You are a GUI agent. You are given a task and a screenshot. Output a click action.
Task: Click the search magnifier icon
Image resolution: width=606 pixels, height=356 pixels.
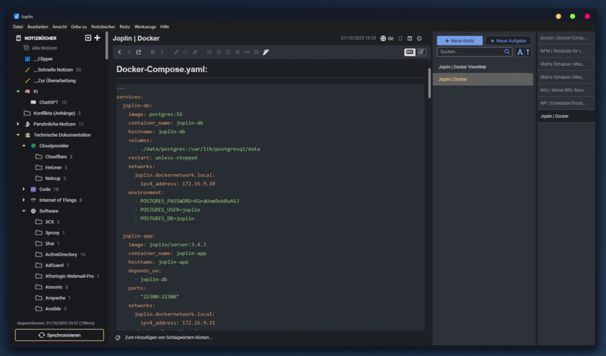(x=507, y=52)
